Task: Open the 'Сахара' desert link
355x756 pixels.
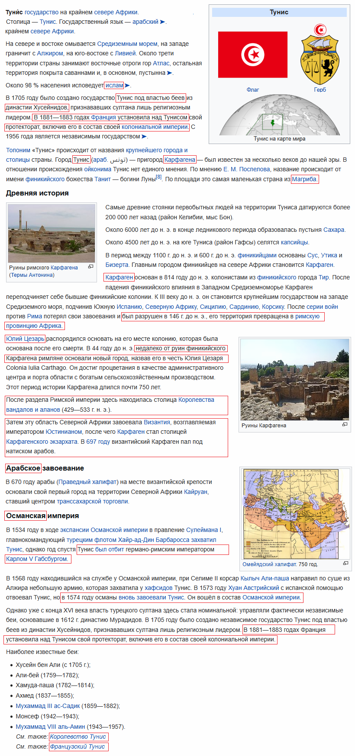Action: pos(334,230)
